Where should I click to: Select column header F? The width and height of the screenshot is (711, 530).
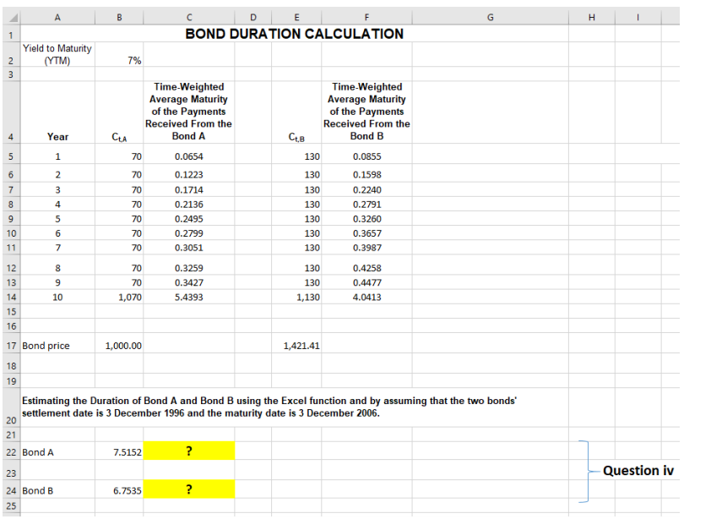(x=366, y=15)
